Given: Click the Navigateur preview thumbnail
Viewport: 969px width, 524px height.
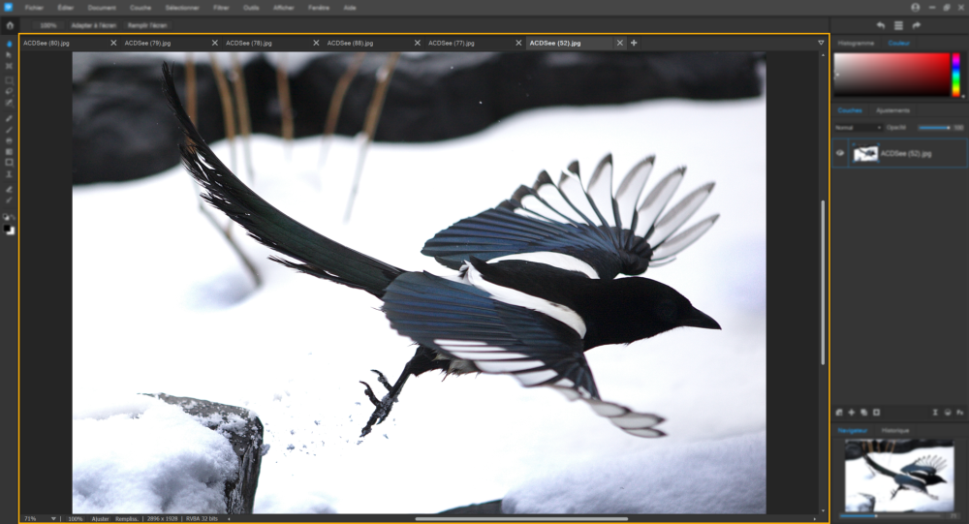Looking at the screenshot, I should (x=899, y=476).
